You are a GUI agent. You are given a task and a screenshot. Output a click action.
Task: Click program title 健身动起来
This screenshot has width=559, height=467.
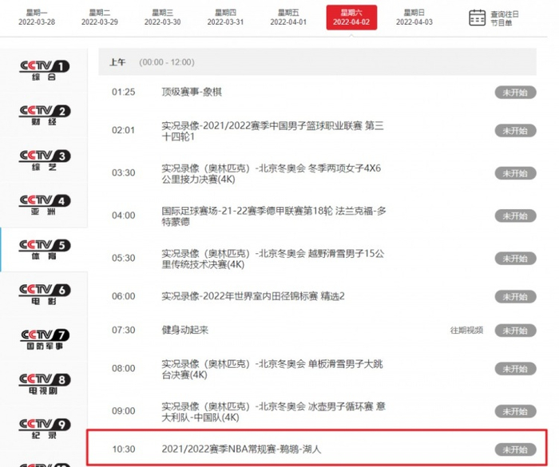(185, 330)
